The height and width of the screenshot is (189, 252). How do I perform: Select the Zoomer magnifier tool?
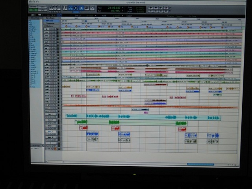click(65, 8)
